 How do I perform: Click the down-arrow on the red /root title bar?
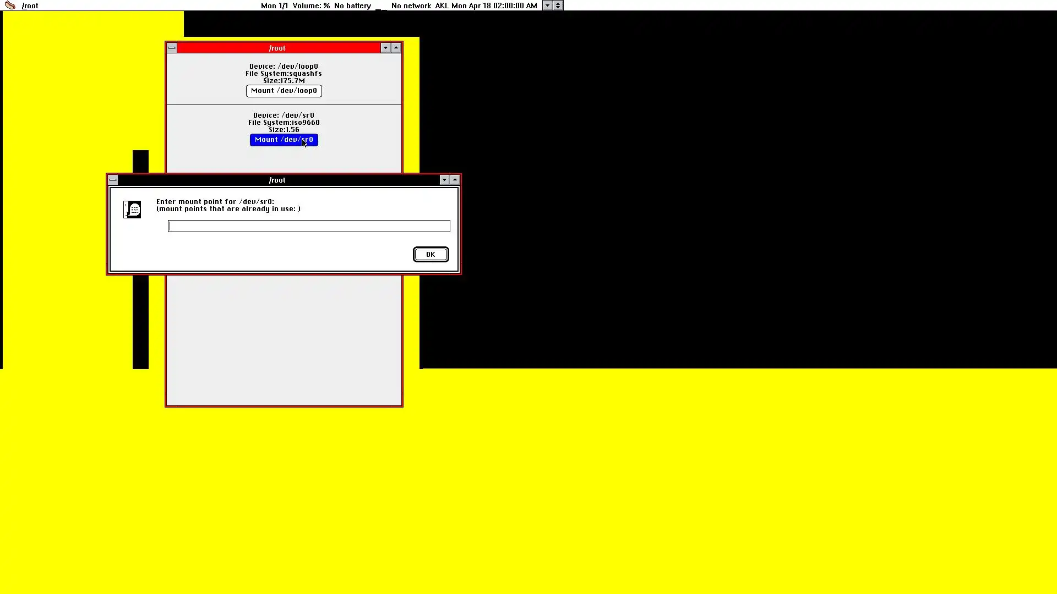click(385, 48)
